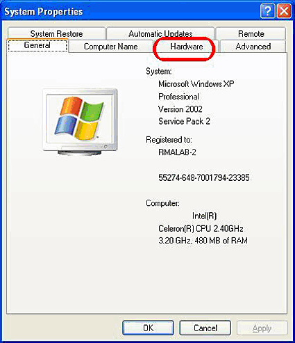This screenshot has width=295, height=343.
Task: Open the System Restore tab
Action: [56, 33]
